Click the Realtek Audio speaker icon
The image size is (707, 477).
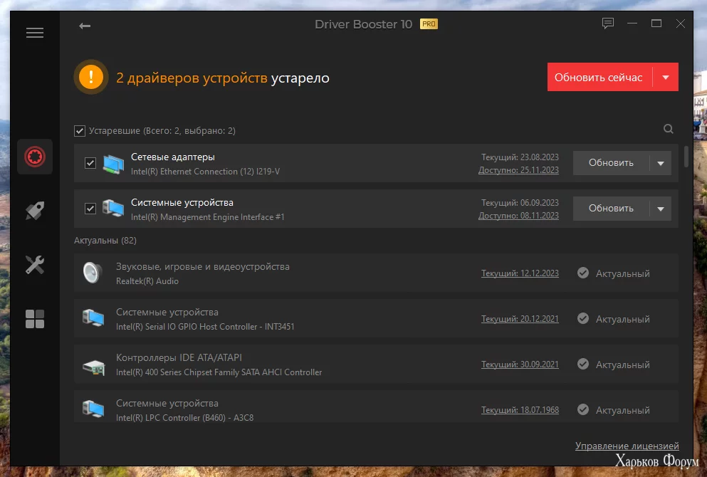tap(93, 273)
